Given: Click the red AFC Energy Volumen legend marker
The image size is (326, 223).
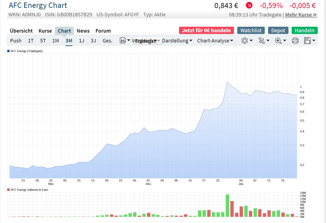Looking at the screenshot, I should coord(8,190).
